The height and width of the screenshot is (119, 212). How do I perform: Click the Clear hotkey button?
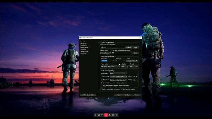click(x=135, y=53)
